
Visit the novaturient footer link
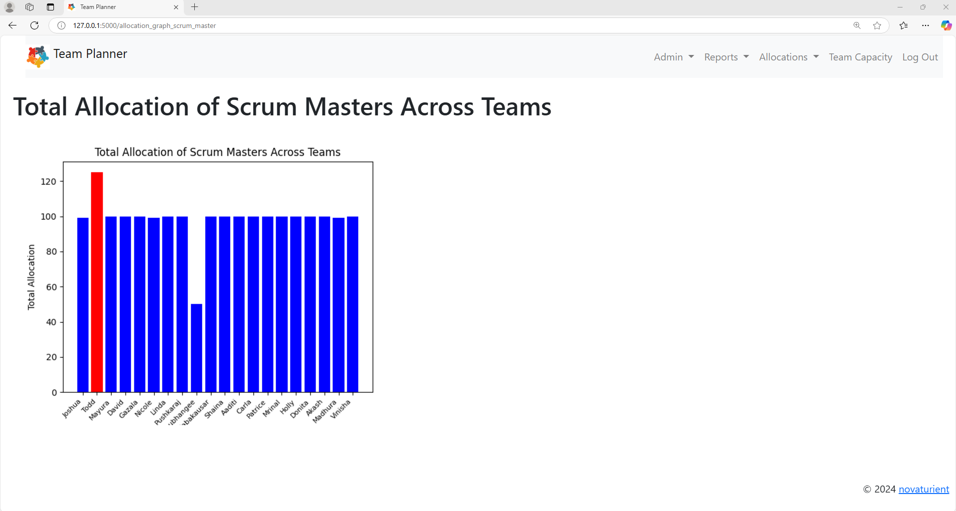(924, 489)
